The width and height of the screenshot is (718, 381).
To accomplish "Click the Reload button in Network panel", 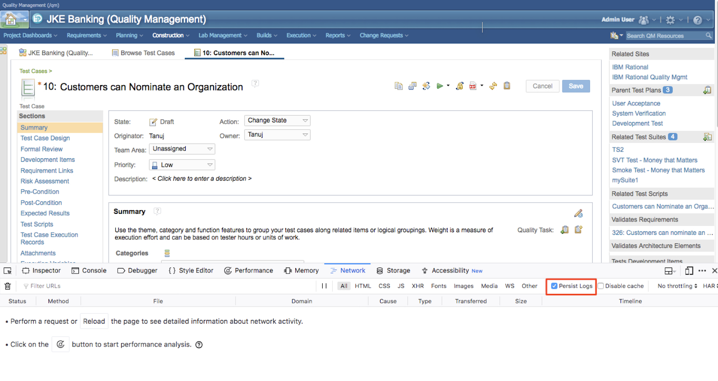I will tap(94, 321).
